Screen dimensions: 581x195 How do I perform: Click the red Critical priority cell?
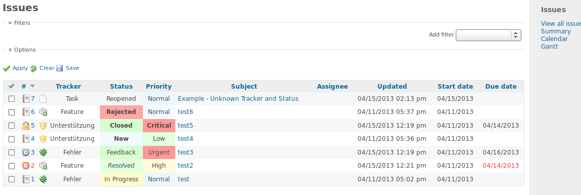coord(159,125)
